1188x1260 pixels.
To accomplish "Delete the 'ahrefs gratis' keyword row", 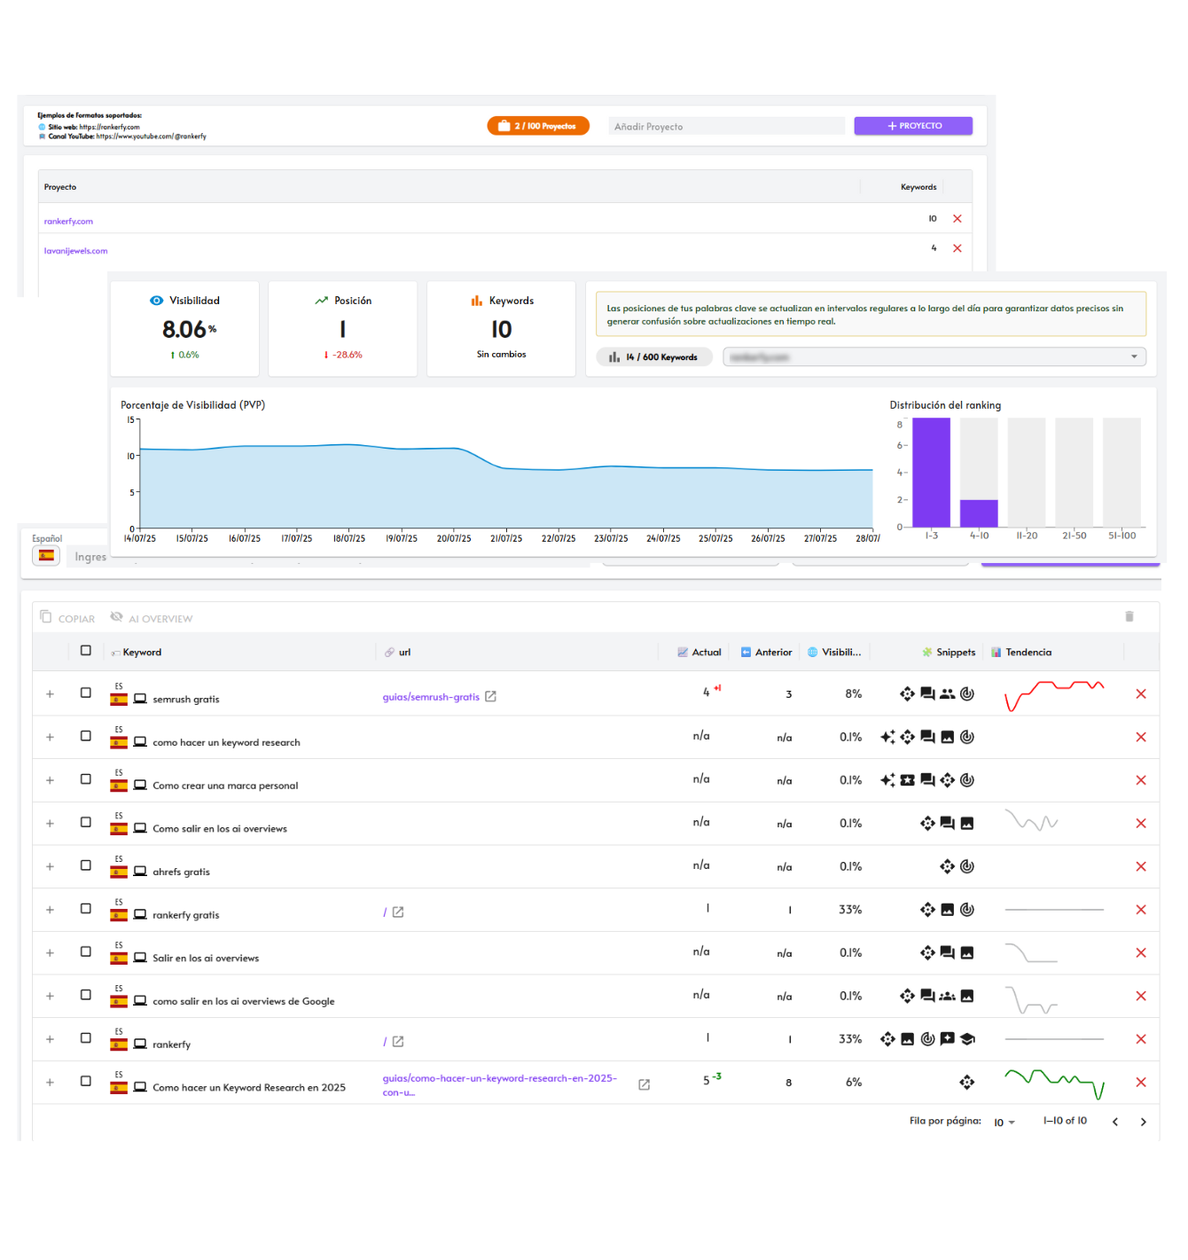I will pyautogui.click(x=1140, y=867).
